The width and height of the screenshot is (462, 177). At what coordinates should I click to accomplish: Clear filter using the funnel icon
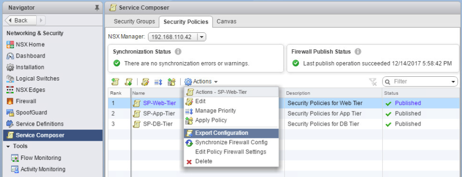click(373, 82)
